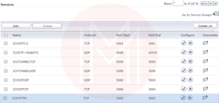Check the 3CXTUNNELUDP row checkbox
219x103 pixels.
[6, 71]
